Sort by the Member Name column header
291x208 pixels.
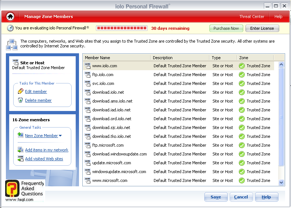tap(116, 58)
